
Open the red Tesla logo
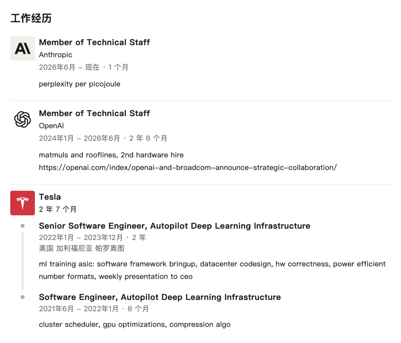pyautogui.click(x=23, y=203)
